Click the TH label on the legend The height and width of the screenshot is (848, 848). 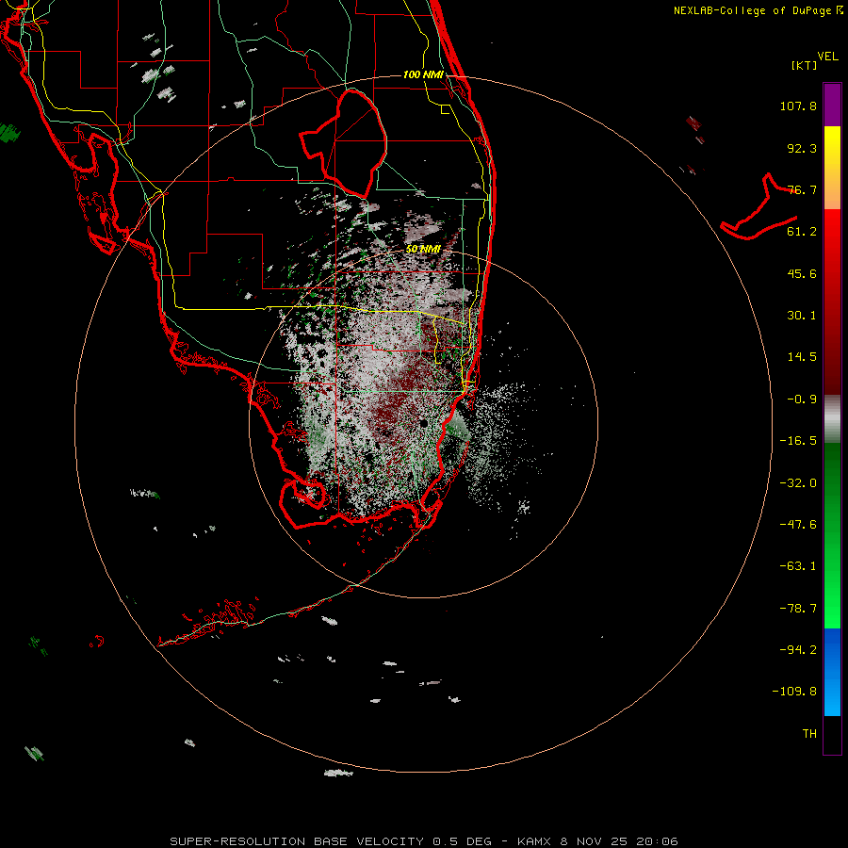tap(809, 734)
